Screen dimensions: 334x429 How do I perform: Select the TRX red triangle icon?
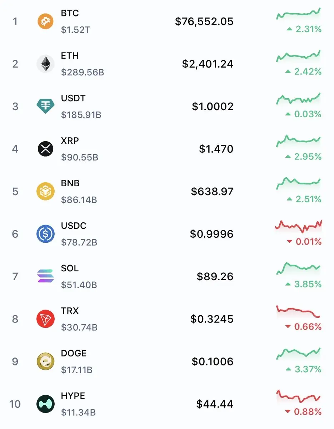coord(45,319)
